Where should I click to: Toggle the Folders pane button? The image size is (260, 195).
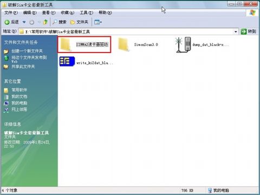[79, 22]
